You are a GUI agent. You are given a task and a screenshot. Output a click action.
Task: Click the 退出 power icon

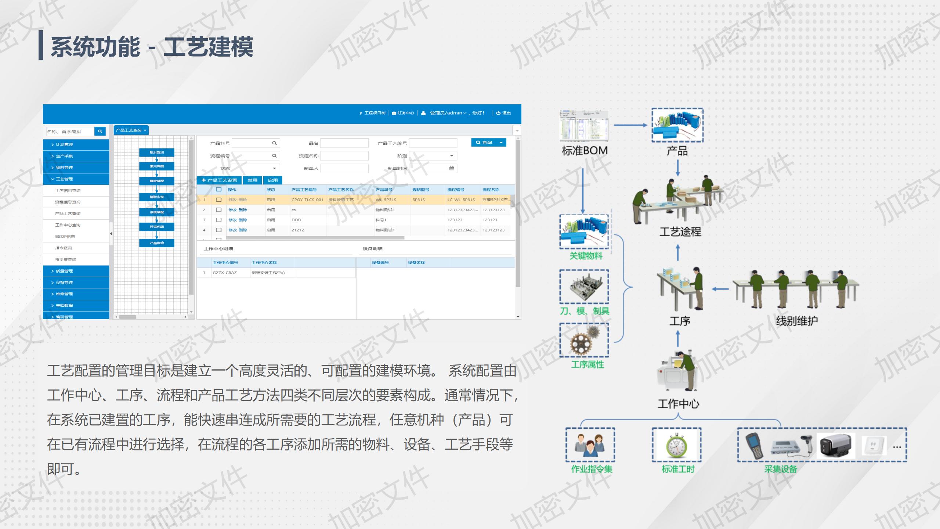coord(498,113)
